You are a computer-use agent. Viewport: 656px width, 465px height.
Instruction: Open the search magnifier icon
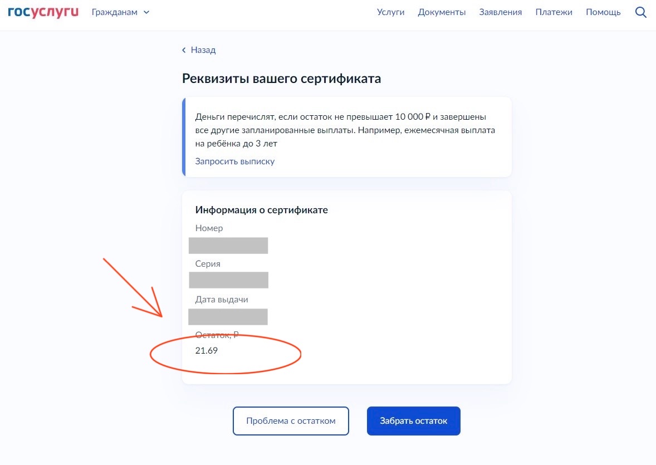point(640,12)
